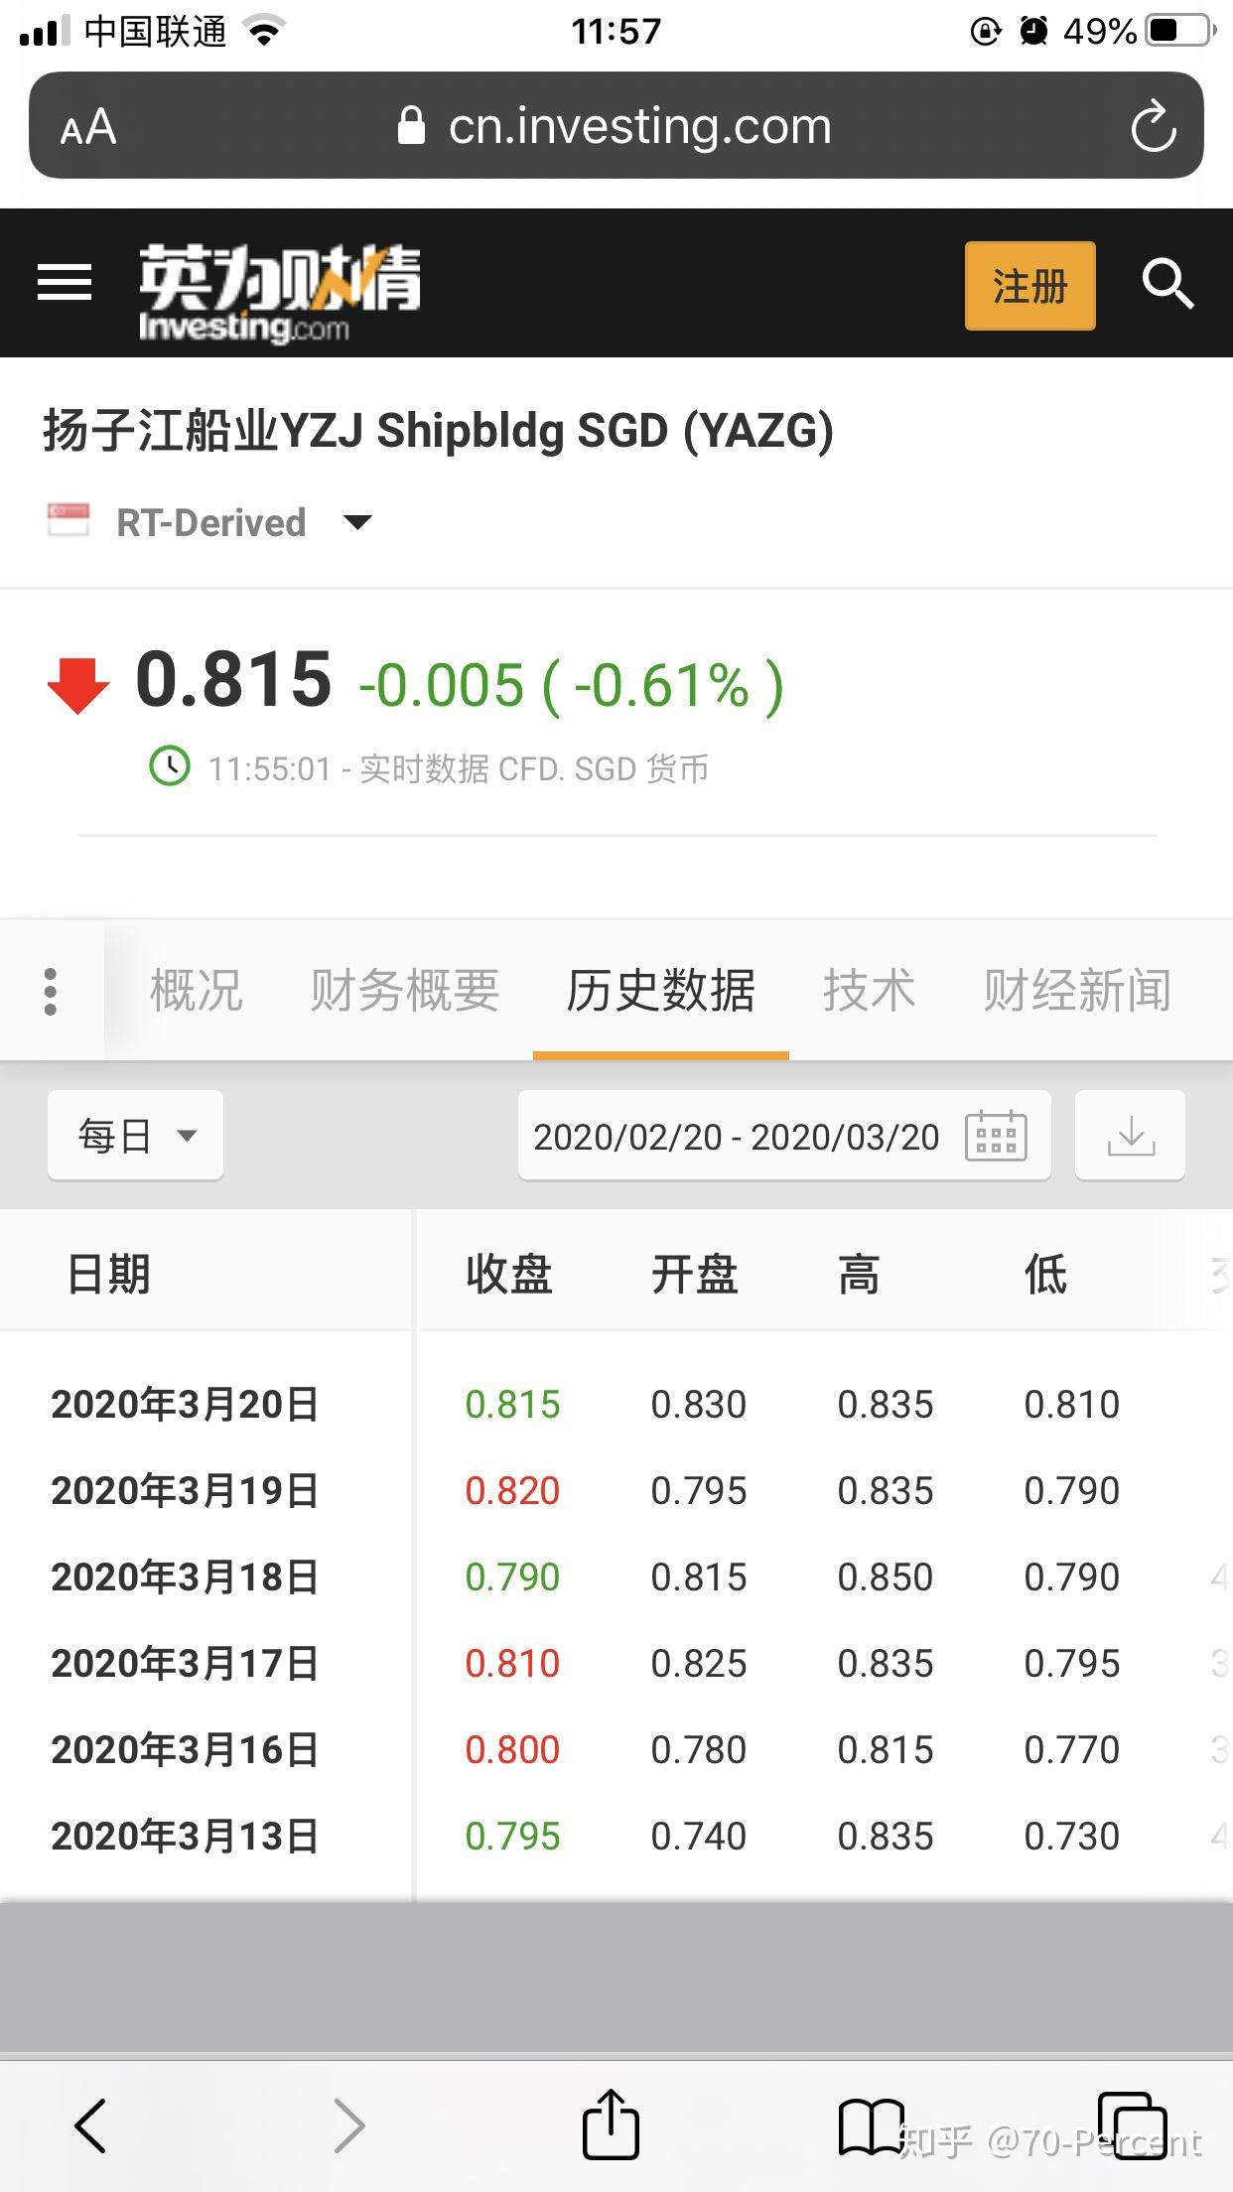This screenshot has height=2192, width=1233.
Task: Open the AA reader text options
Action: [x=88, y=127]
